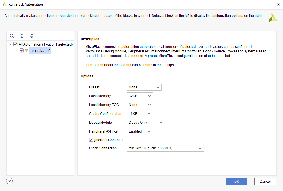Open help via question mark icon

[x=9, y=181]
